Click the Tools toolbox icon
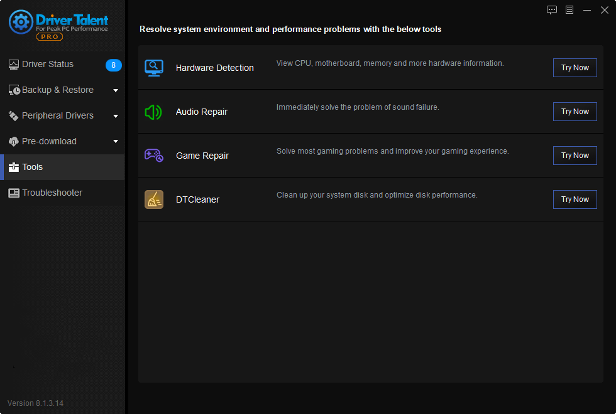Image resolution: width=616 pixels, height=414 pixels. pos(14,167)
